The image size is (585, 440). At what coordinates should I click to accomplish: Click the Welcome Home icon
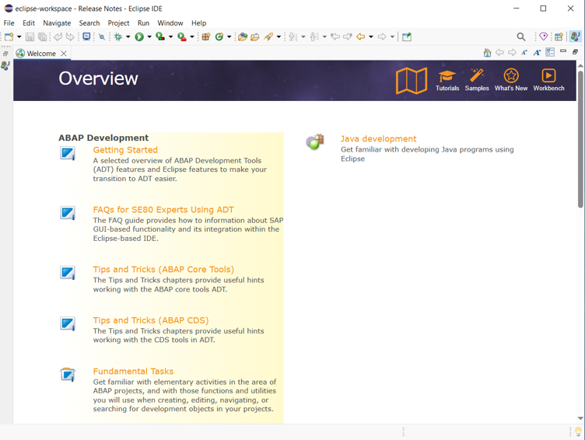[487, 53]
